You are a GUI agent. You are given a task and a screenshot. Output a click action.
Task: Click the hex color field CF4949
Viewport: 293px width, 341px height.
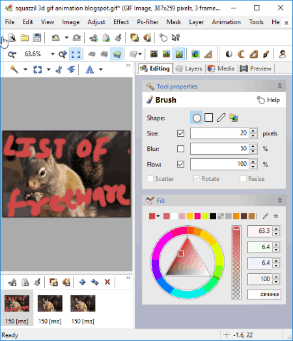[264, 294]
